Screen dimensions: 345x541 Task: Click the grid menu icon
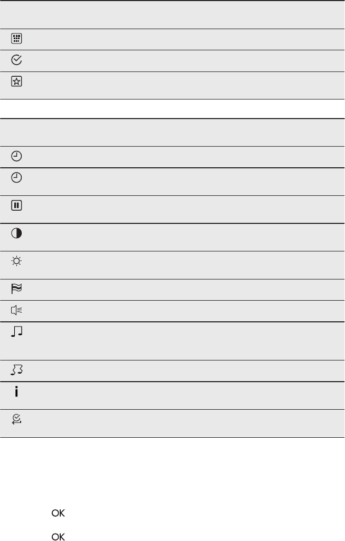tap(16, 39)
